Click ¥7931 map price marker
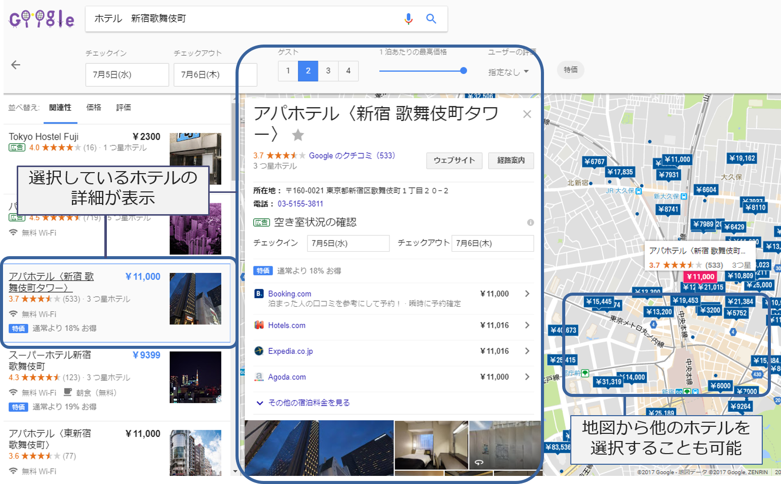 click(x=669, y=175)
